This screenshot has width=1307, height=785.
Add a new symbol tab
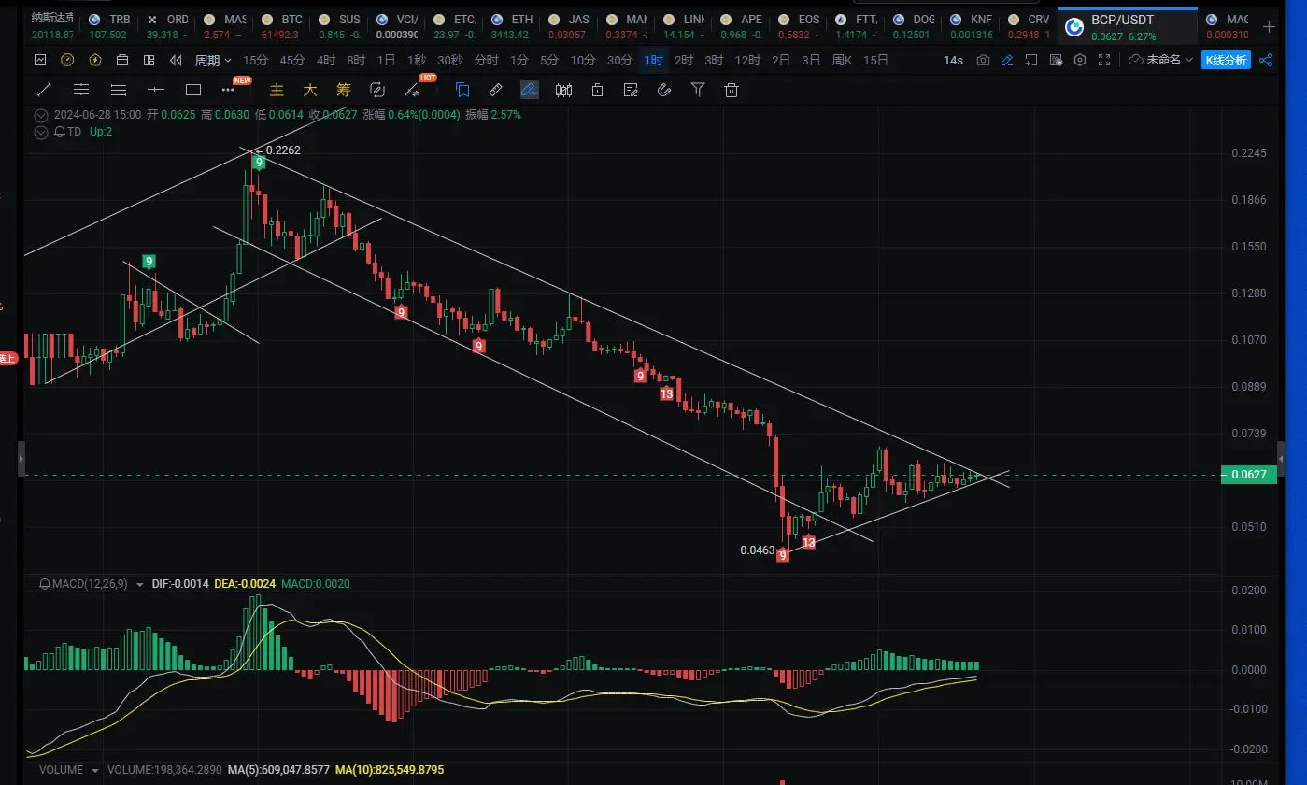click(x=1269, y=26)
